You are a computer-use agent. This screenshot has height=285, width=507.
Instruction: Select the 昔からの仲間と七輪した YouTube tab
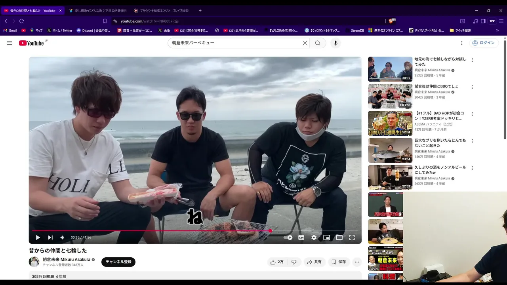(32, 11)
